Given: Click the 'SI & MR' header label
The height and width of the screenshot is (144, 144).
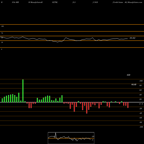Looking at the screenshot, I should click(15, 2).
